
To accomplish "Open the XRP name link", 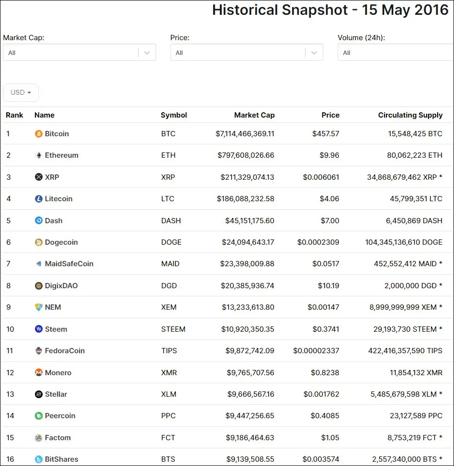I will [52, 177].
